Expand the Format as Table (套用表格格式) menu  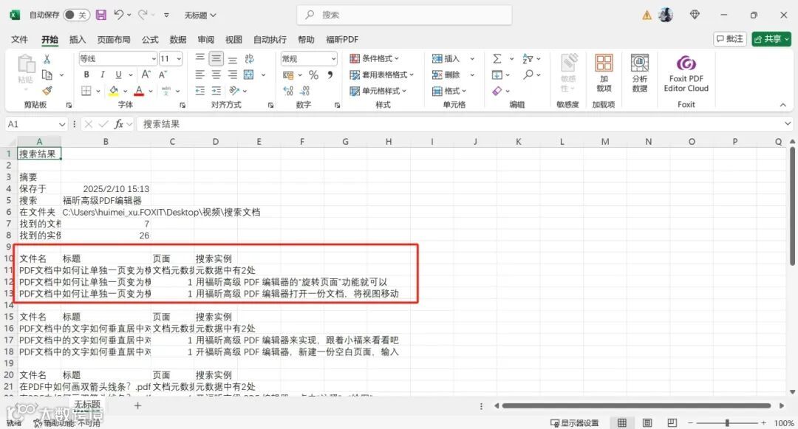(x=382, y=75)
